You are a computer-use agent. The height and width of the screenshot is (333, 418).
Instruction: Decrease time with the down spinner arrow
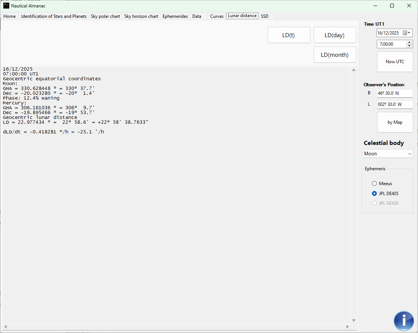409,46
